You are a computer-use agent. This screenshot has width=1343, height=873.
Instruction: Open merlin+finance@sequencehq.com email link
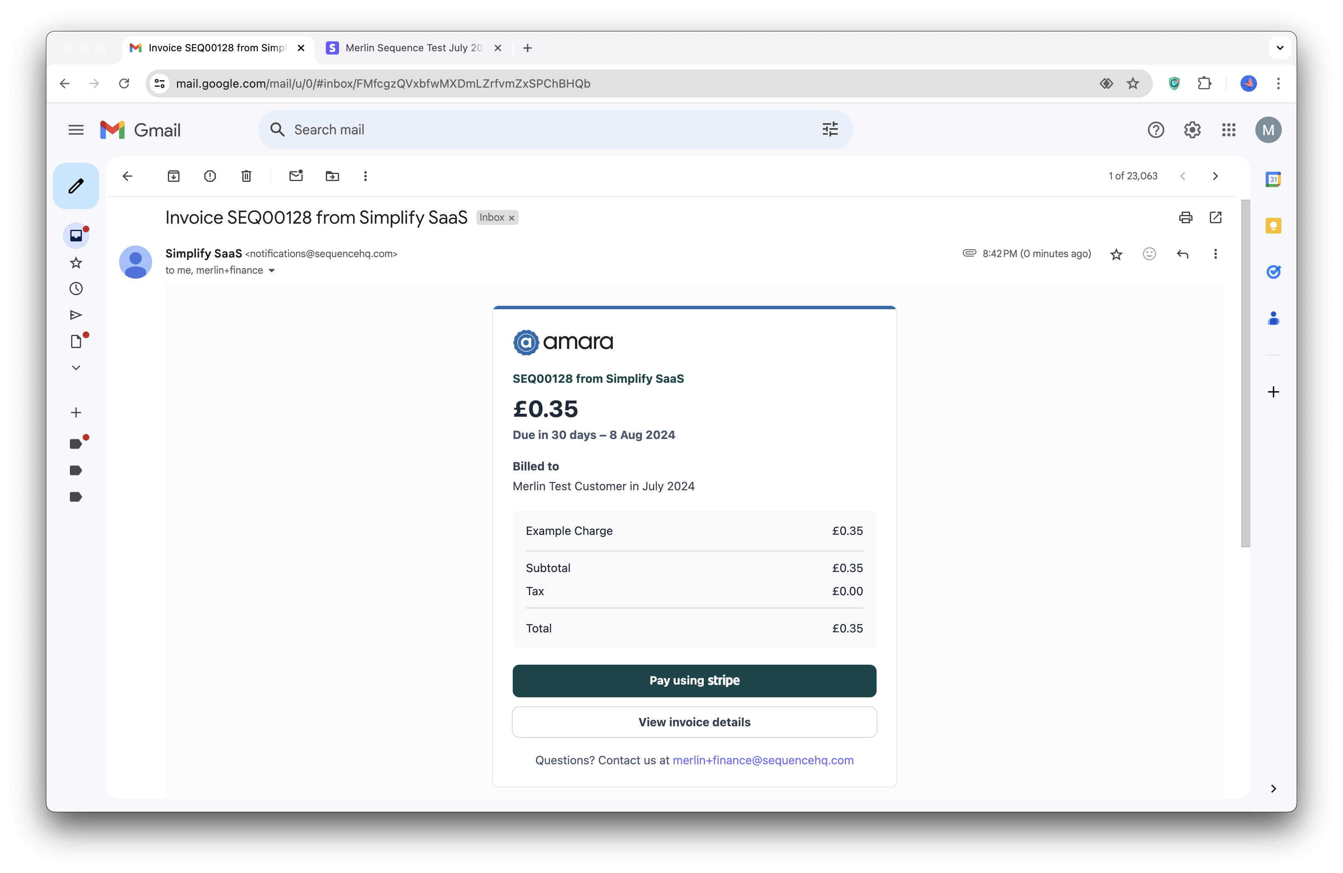coord(763,761)
